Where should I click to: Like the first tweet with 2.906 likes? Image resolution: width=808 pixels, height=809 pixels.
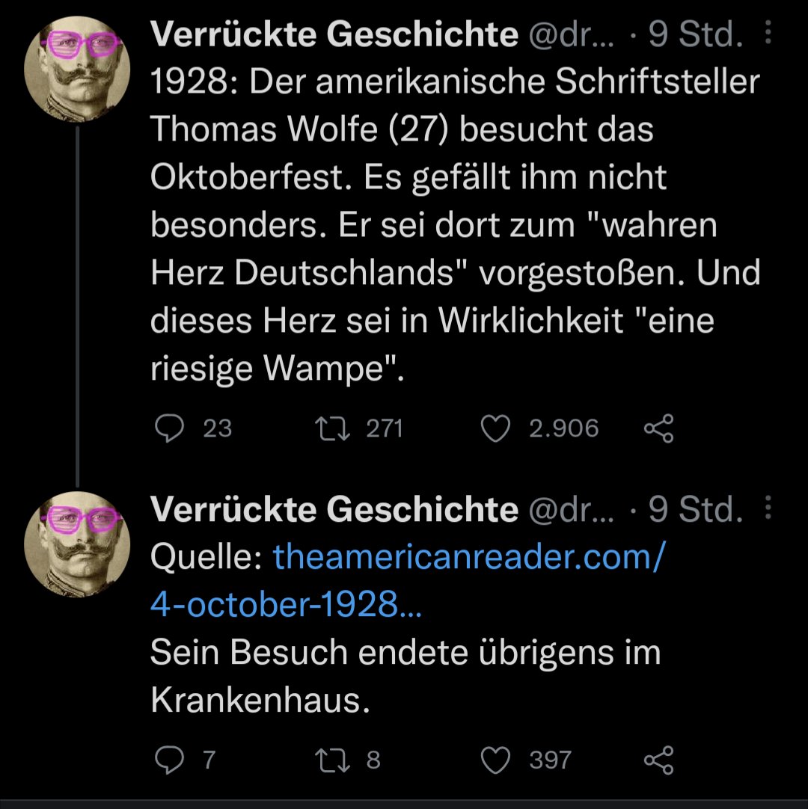(495, 428)
